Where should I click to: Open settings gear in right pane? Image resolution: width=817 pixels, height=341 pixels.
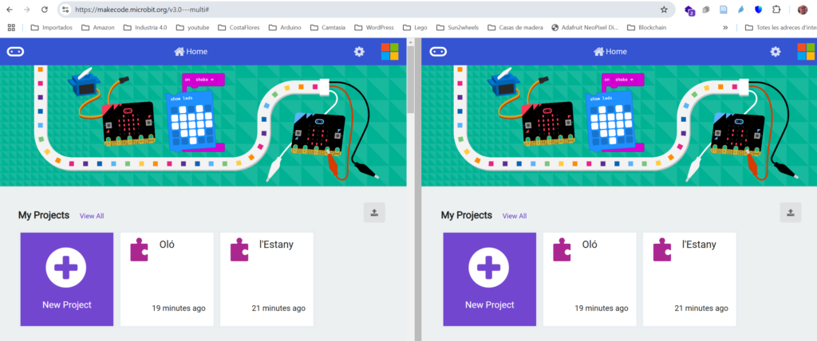click(x=775, y=52)
